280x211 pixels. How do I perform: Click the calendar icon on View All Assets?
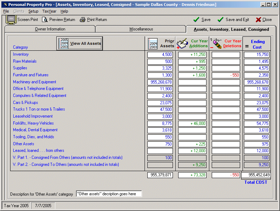(63, 43)
